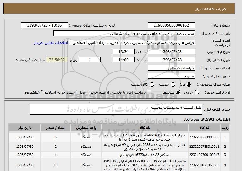Image resolution: width=242 pixels, height=171 pixels.
Task: Click the کد کالا column header
Action: [204, 128]
